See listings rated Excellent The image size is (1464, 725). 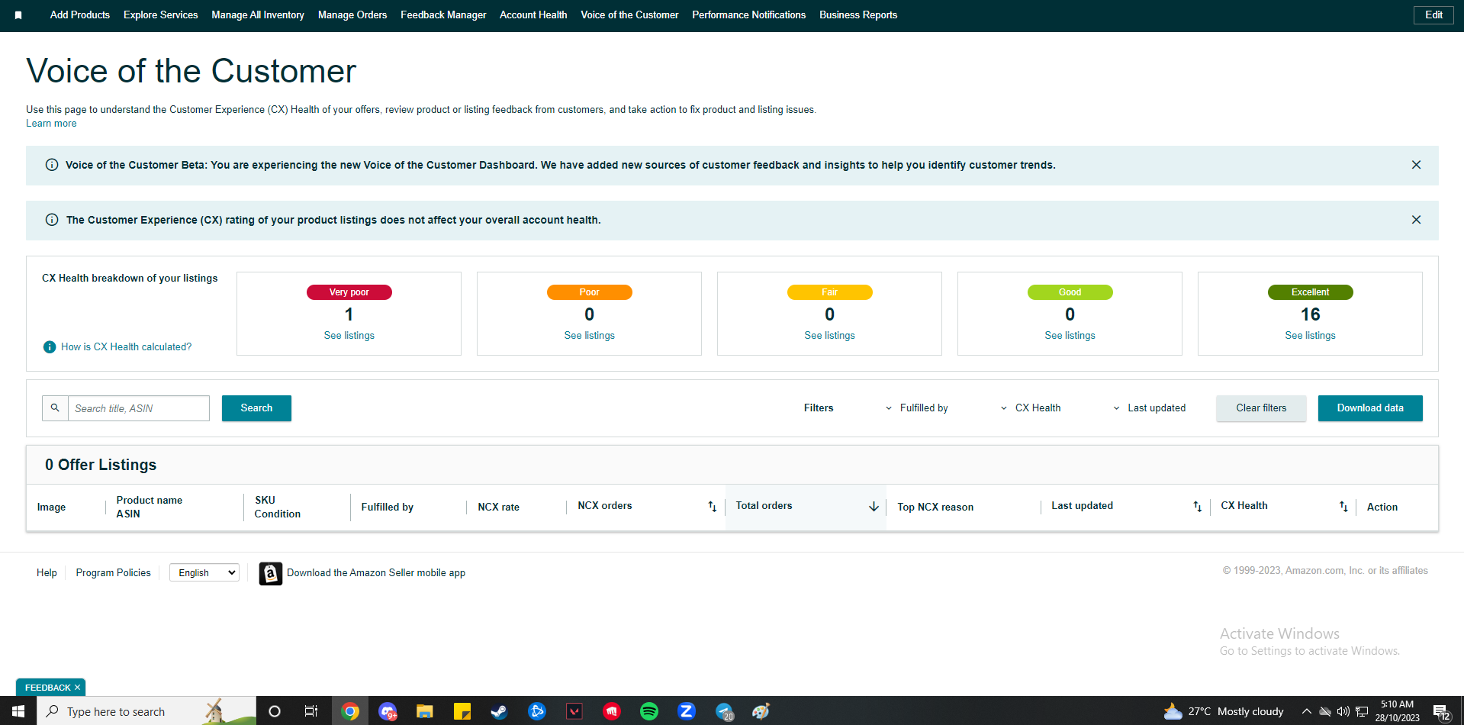[1311, 336]
